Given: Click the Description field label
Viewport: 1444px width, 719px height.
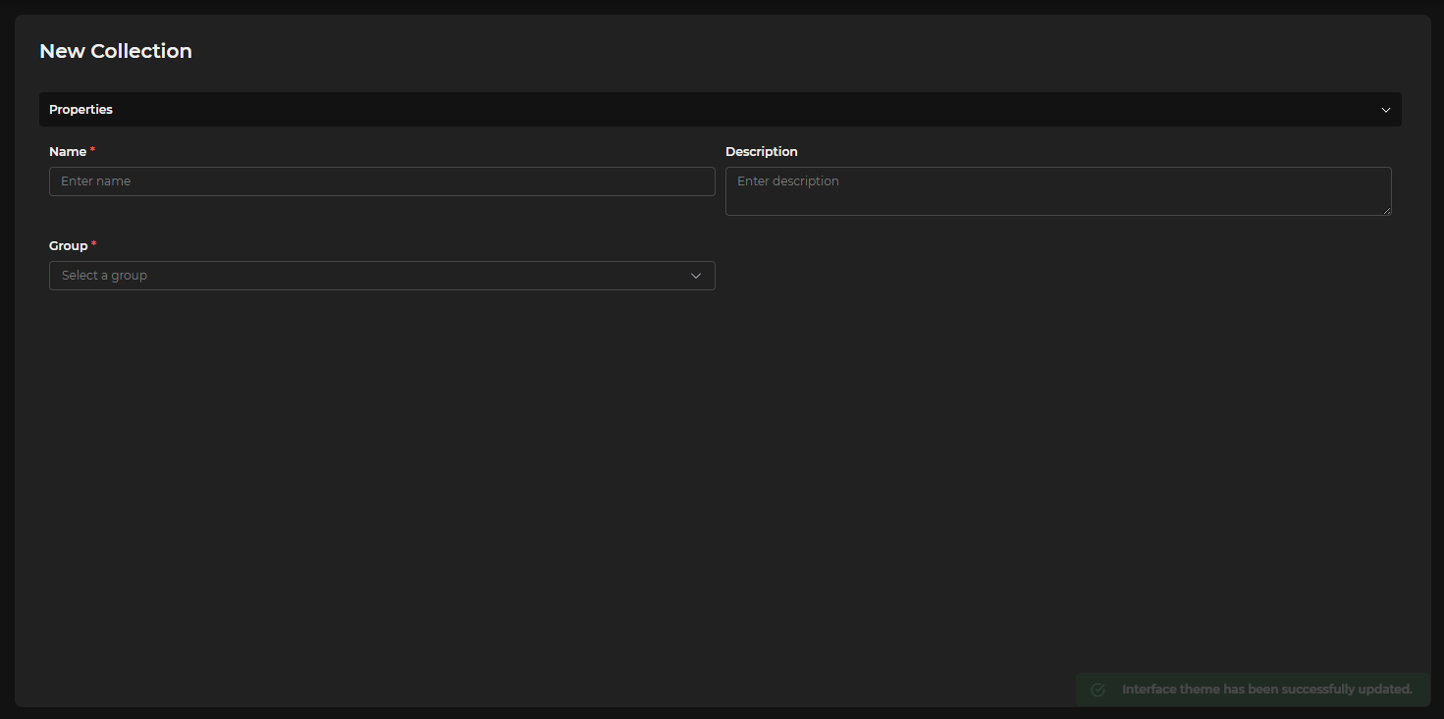Looking at the screenshot, I should (x=762, y=152).
